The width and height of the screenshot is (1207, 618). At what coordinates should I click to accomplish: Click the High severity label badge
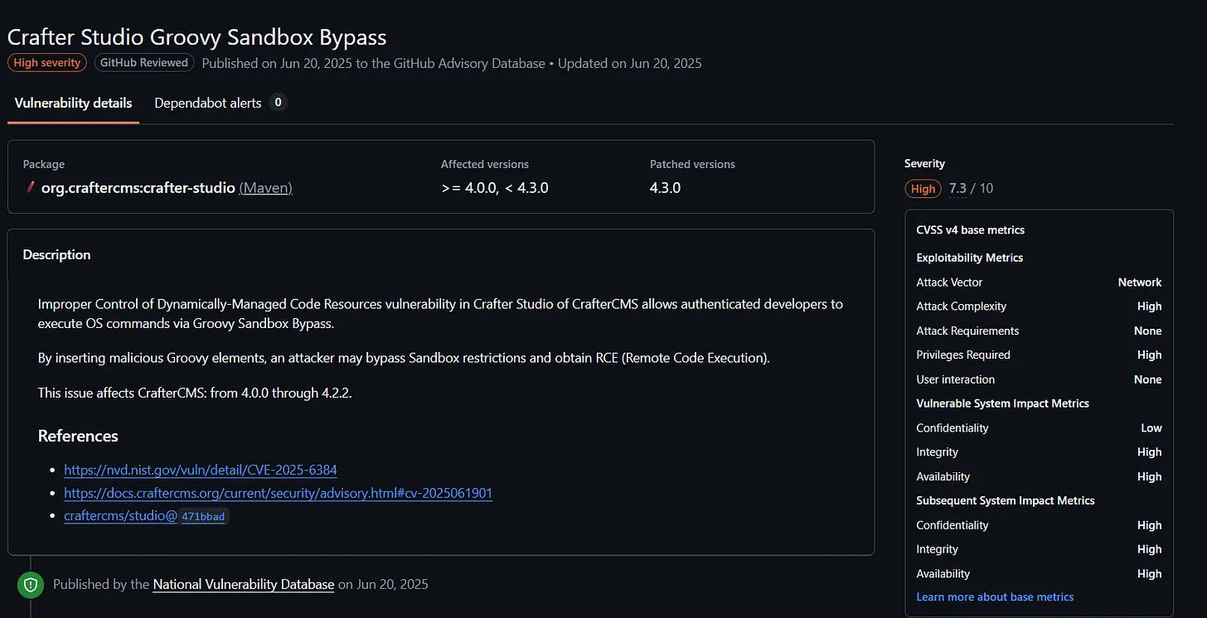coord(47,63)
